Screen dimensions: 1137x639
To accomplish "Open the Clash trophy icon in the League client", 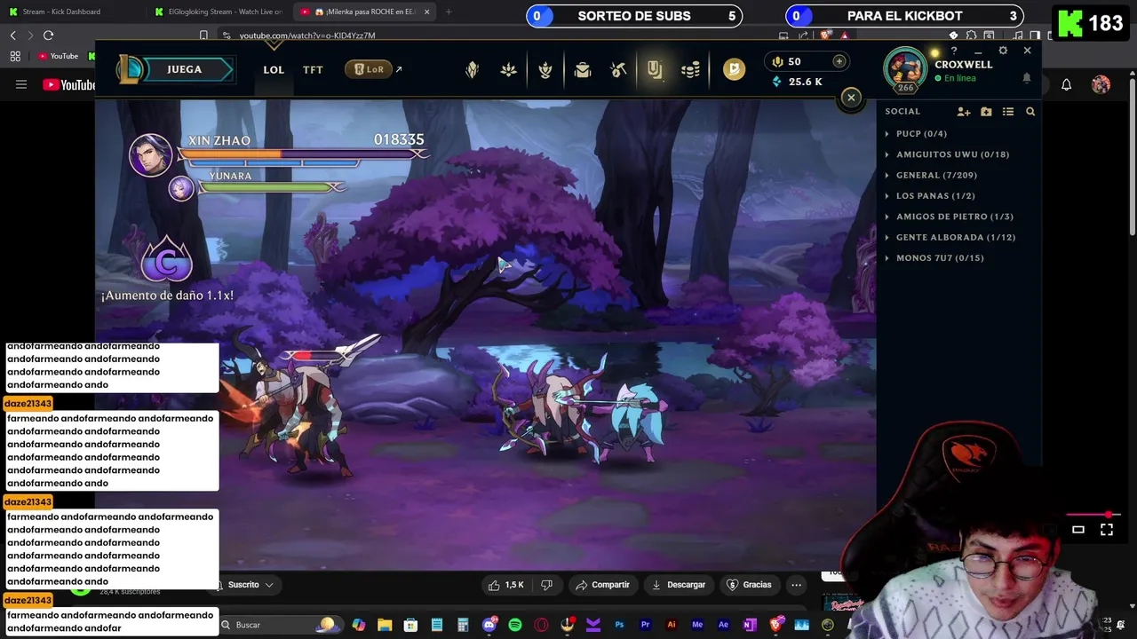I will coord(545,70).
